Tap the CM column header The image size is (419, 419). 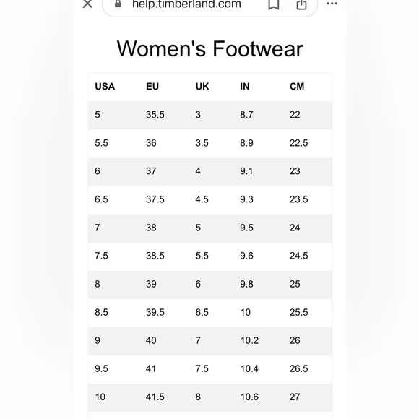297,86
